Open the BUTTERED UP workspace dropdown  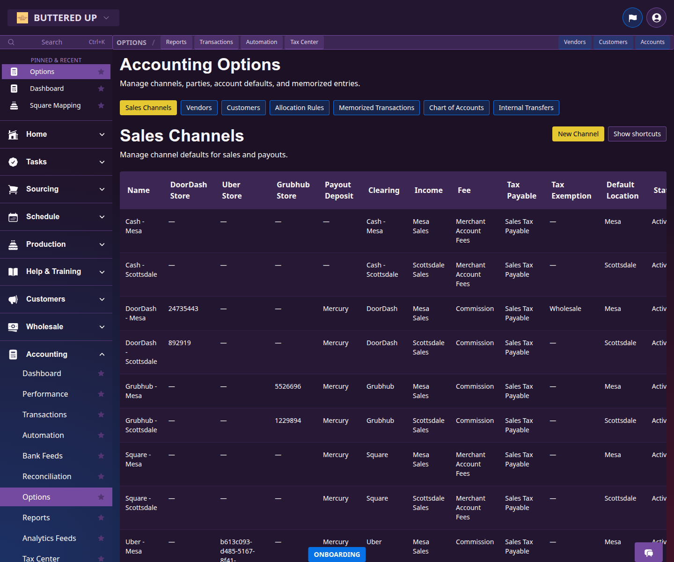pyautogui.click(x=63, y=17)
